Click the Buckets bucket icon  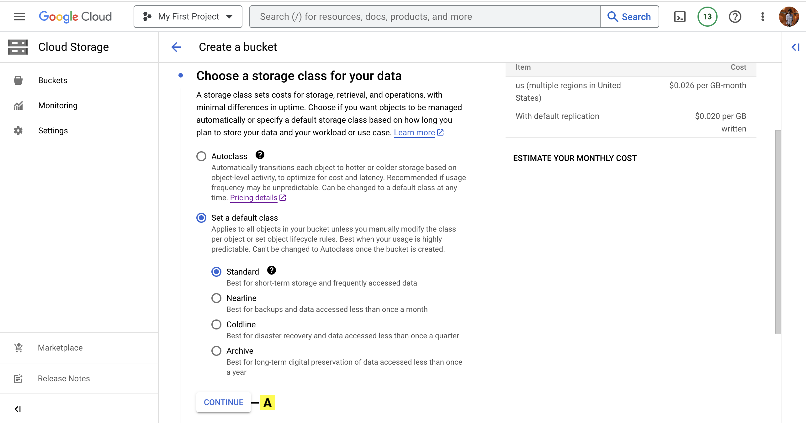[x=18, y=80]
